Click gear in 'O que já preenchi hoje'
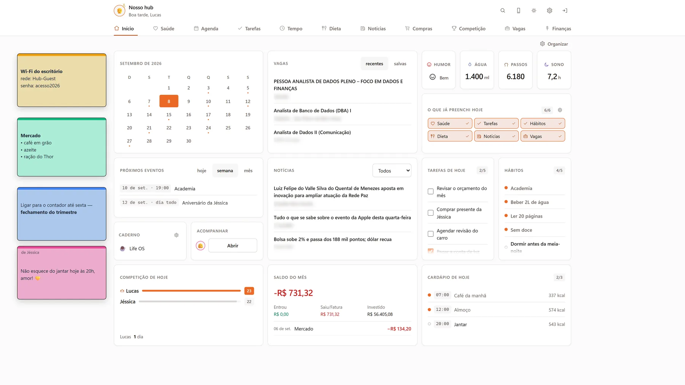The height and width of the screenshot is (385, 685). (x=560, y=110)
